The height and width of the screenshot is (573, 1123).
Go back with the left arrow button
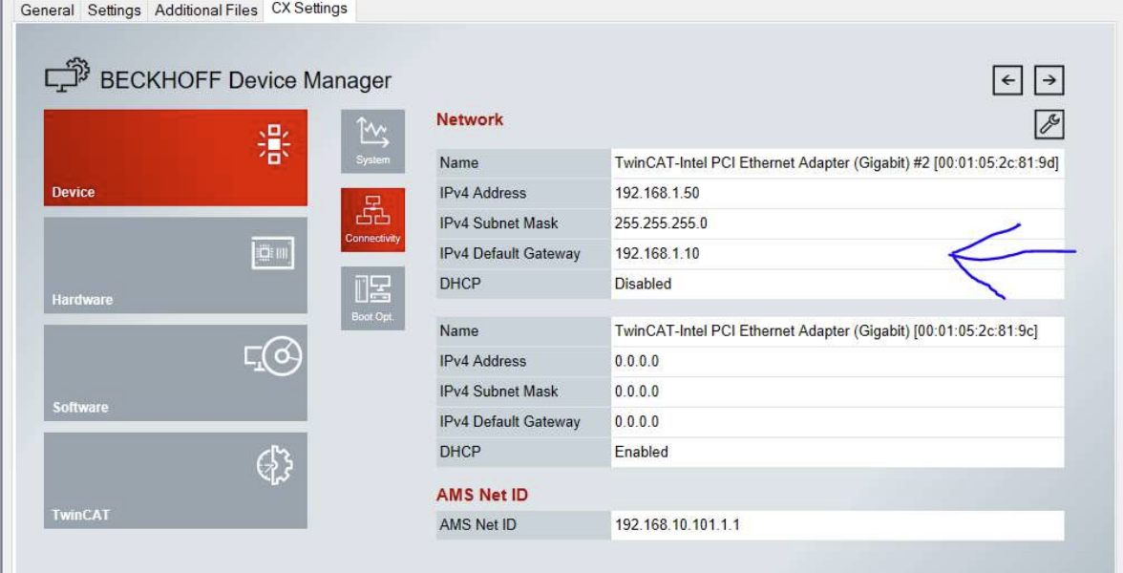tap(1007, 80)
